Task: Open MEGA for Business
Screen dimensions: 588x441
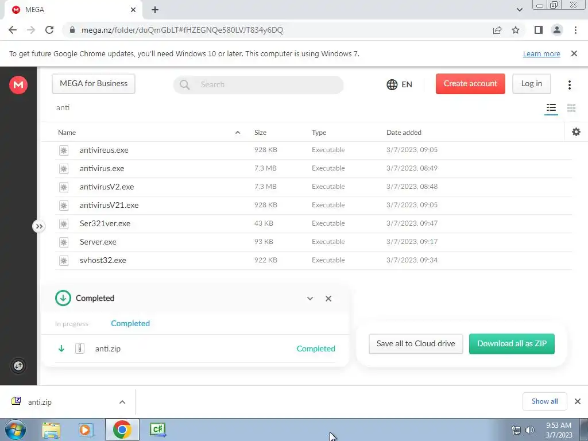Action: pyautogui.click(x=94, y=84)
